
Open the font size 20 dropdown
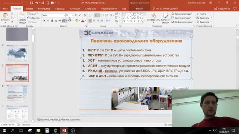[72, 15]
